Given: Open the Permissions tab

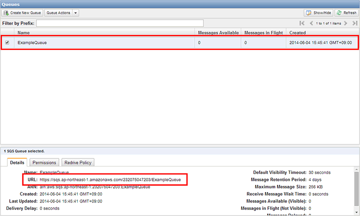Looking at the screenshot, I should point(44,163).
